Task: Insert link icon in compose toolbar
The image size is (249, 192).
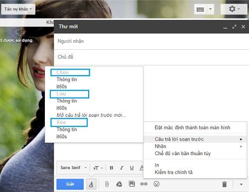Action: tap(144, 184)
